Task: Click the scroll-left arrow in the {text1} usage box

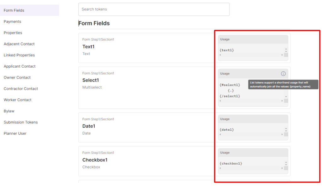Action: point(220,55)
